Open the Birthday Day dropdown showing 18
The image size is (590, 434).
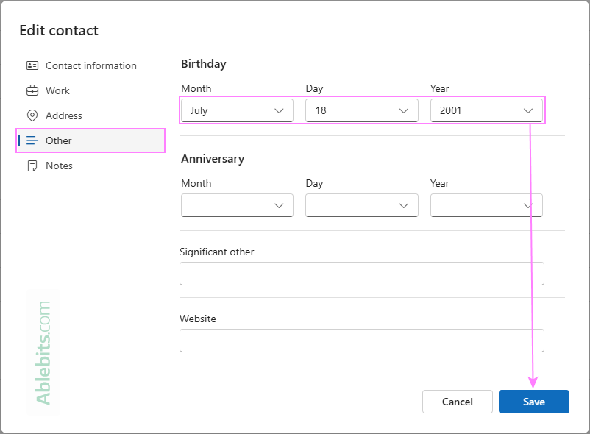(x=362, y=110)
